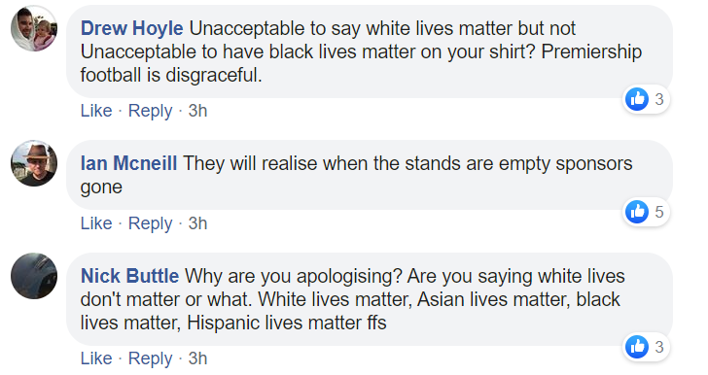The image size is (708, 375).
Task: Click the thumbs-up reaction icon on Ian Mcneill's comment
Action: tap(637, 211)
